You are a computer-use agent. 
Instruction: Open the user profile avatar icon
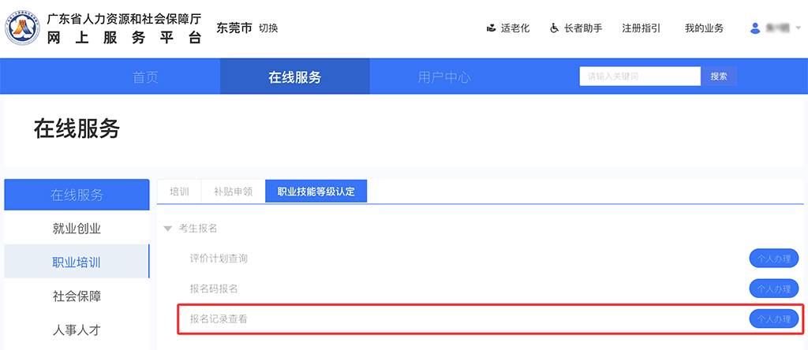[755, 28]
